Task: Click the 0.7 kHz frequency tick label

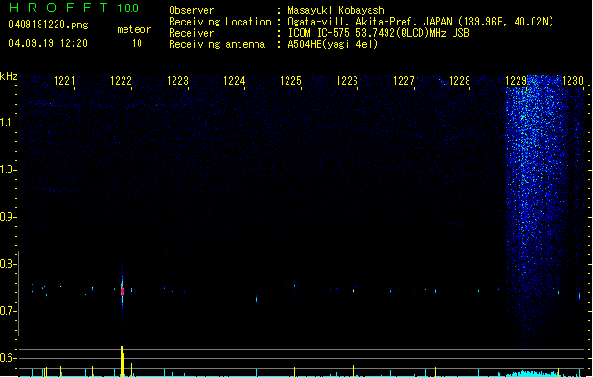Action: pyautogui.click(x=7, y=311)
